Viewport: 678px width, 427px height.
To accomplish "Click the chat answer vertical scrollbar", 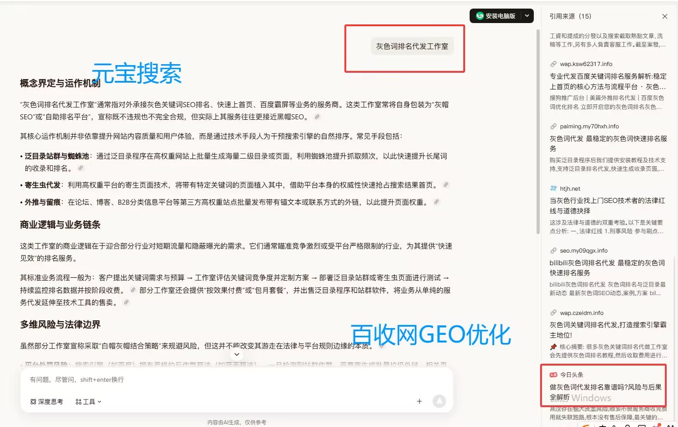I will (x=538, y=131).
